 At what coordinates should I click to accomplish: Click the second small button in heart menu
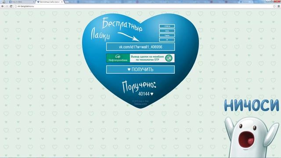(x=167, y=31)
